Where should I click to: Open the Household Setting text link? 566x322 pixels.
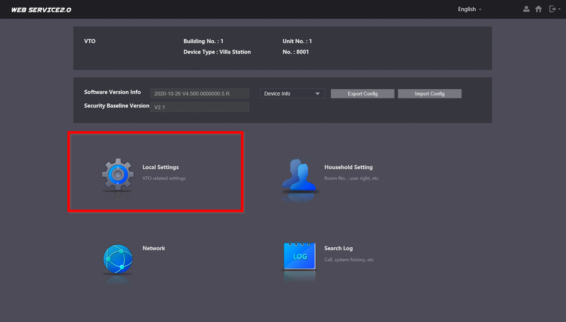click(x=348, y=167)
